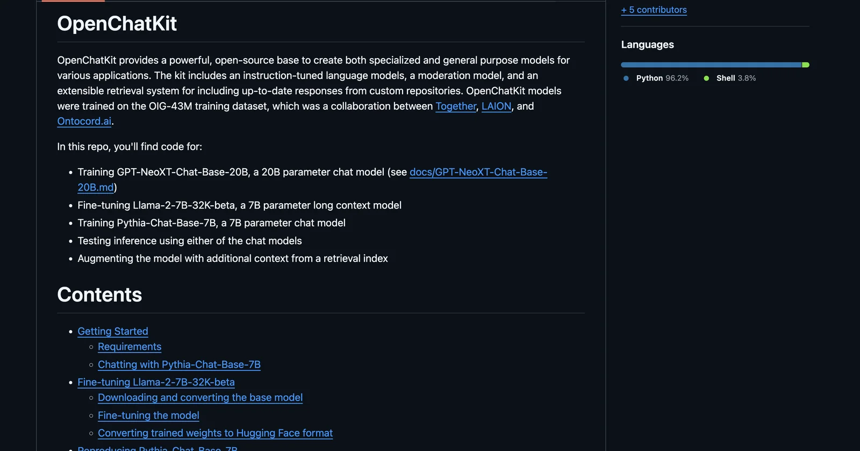
Task: Jump to the Getting Started section
Action: (x=113, y=332)
